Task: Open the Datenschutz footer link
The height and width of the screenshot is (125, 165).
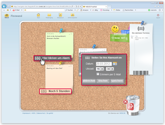Action: pyautogui.click(x=41, y=113)
